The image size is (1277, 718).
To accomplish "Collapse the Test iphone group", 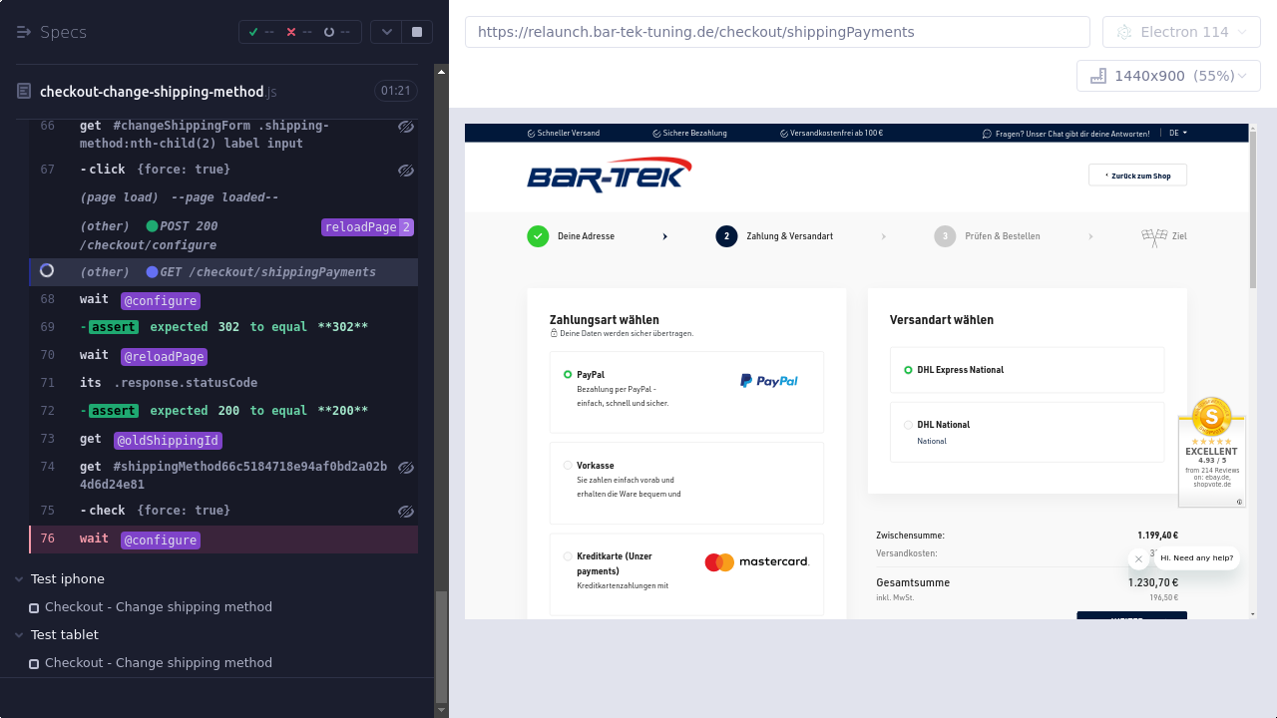I will (20, 579).
